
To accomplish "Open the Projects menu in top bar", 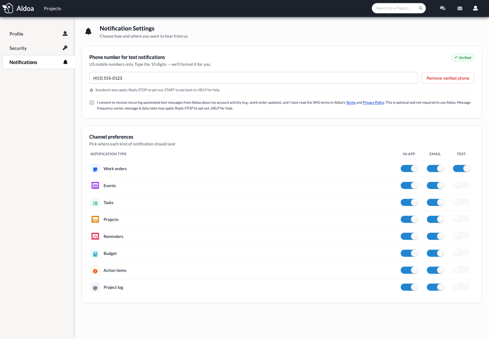I will [x=52, y=8].
